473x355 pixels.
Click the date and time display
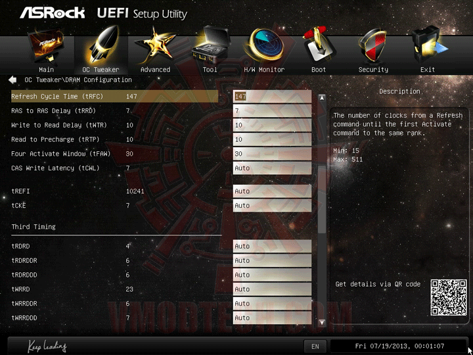[399, 346]
